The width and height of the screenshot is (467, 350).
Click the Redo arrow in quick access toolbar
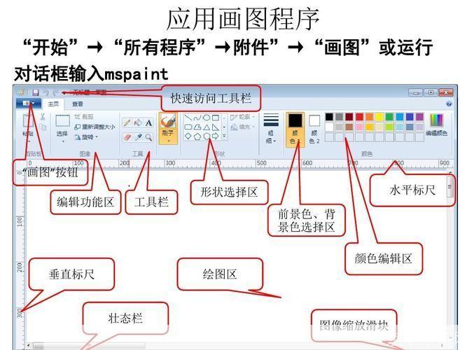[55, 92]
